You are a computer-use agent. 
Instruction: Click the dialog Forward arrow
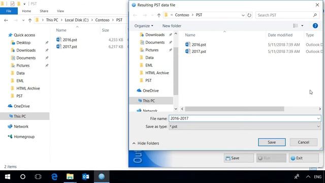pos(145,15)
